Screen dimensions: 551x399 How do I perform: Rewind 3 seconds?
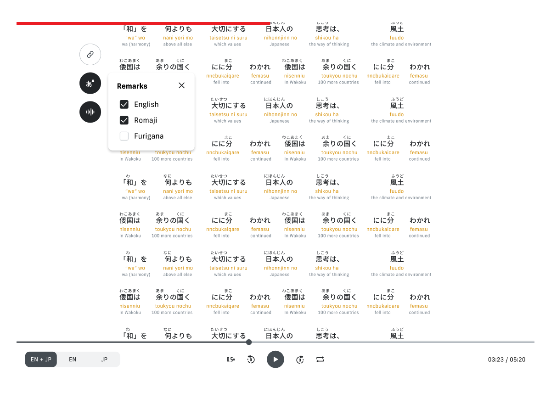click(x=251, y=360)
